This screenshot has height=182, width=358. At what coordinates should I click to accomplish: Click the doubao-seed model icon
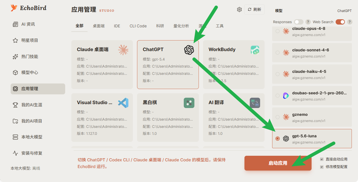[x=286, y=95]
